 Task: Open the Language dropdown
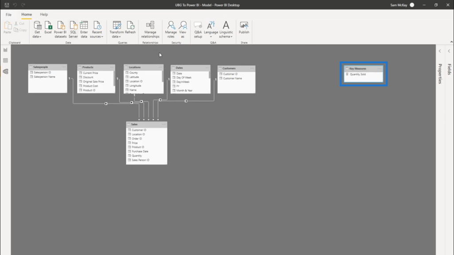click(x=211, y=30)
